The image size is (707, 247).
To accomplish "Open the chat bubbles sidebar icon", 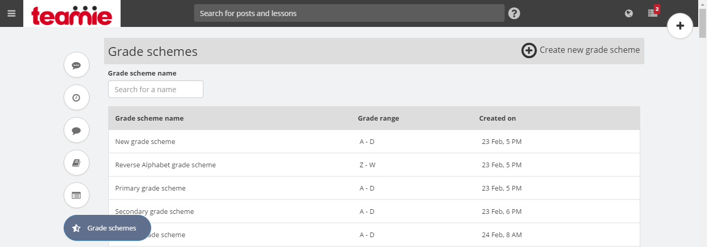I will tap(77, 65).
